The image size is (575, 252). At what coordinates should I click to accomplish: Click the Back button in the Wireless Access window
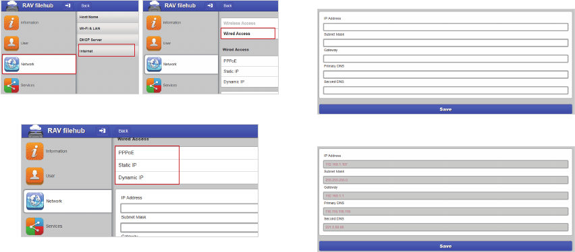pyautogui.click(x=227, y=6)
